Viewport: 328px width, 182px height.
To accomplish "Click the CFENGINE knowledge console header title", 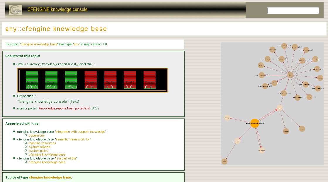I will (x=57, y=9).
